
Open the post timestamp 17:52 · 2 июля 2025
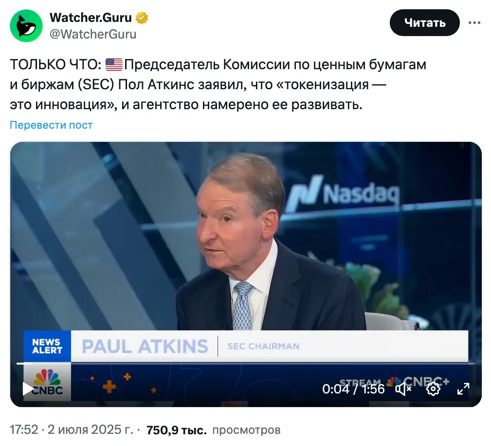(x=72, y=429)
